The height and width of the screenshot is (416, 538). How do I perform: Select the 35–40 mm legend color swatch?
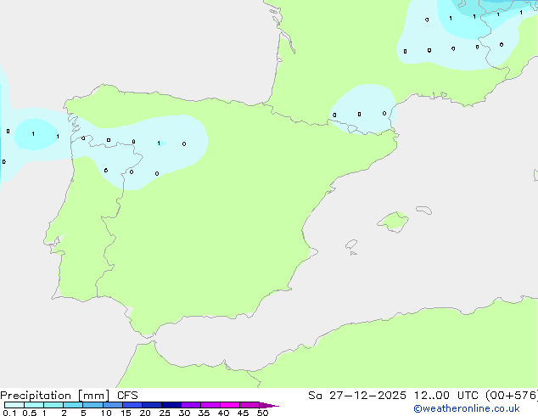(x=210, y=405)
